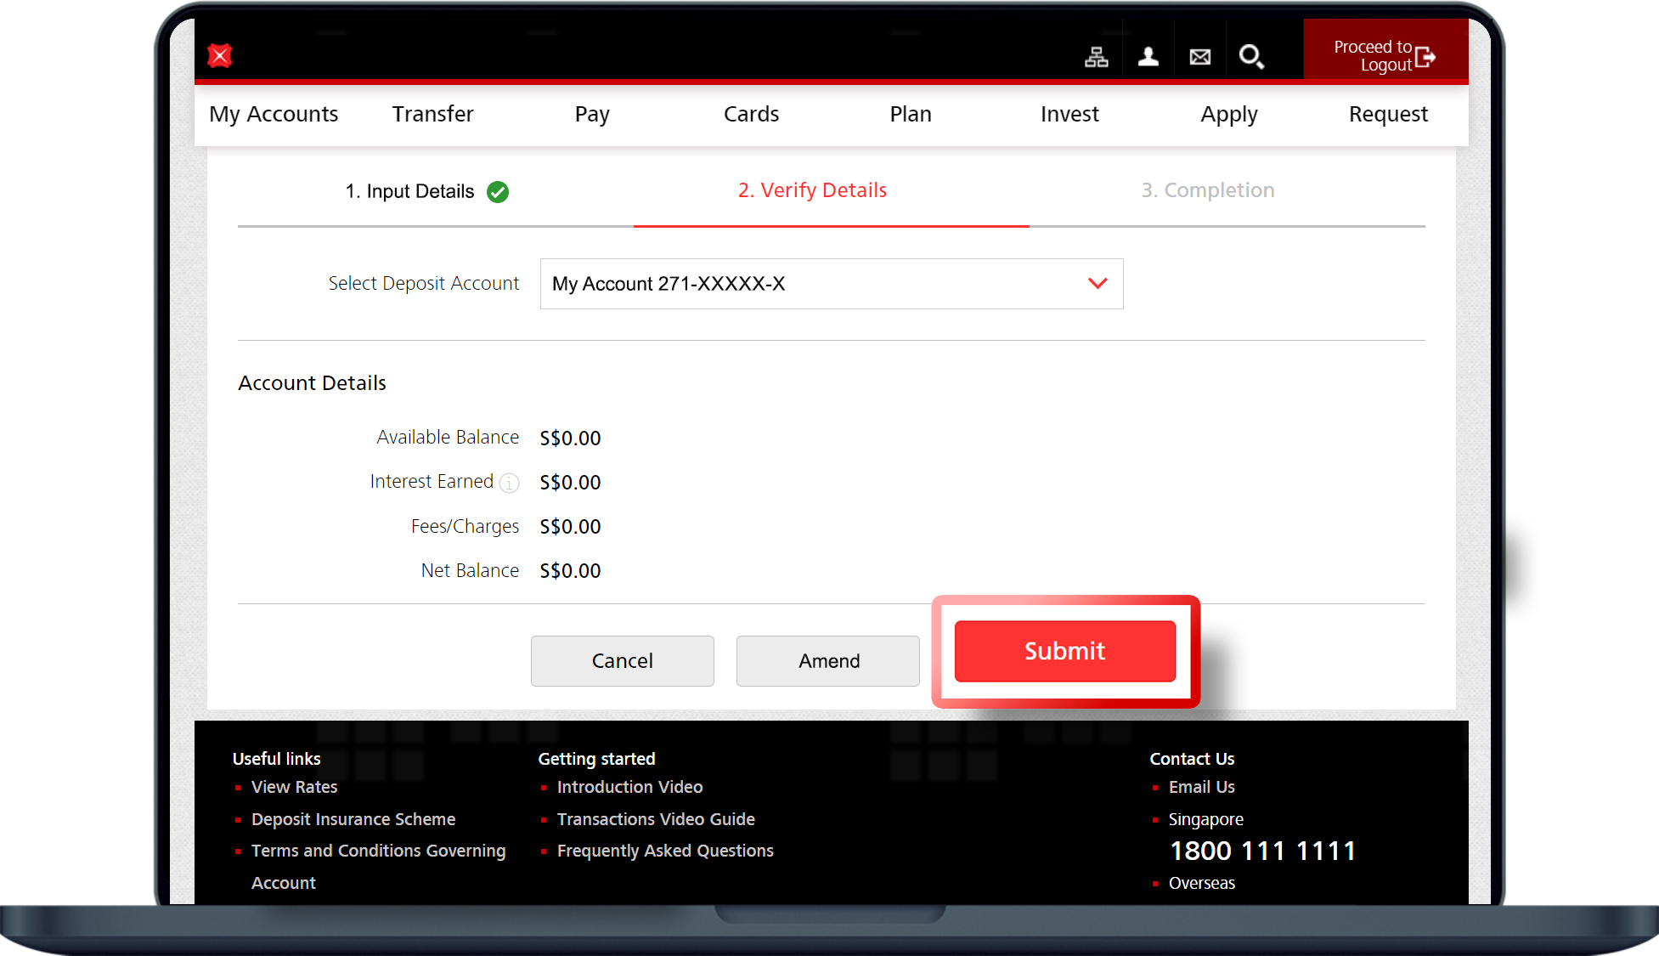
Task: Click the Cancel button
Action: point(622,661)
